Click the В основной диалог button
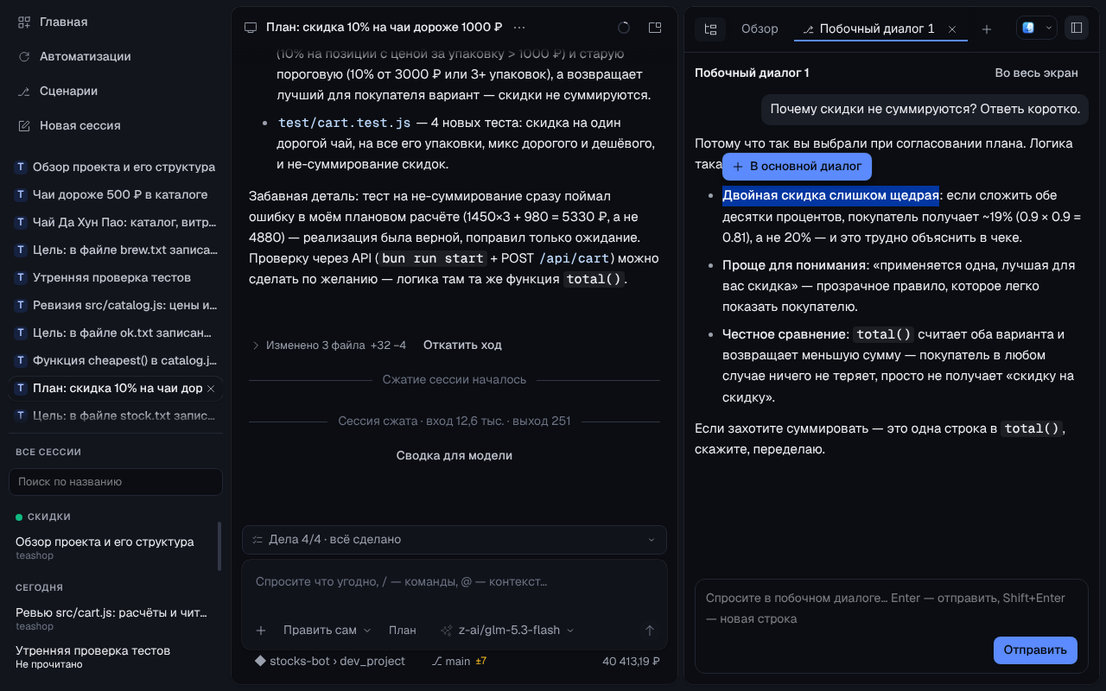Screen dimensions: 1106x691 (x=797, y=167)
